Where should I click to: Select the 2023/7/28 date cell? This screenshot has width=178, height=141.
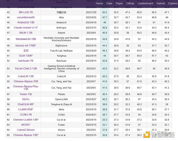91,12
